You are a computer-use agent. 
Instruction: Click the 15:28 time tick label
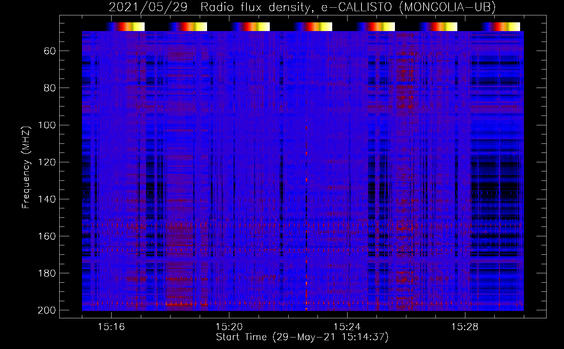click(465, 327)
